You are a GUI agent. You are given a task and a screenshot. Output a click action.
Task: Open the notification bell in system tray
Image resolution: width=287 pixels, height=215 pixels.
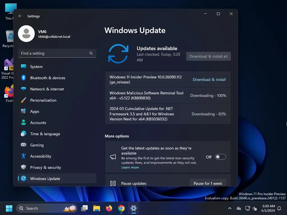[279, 208]
